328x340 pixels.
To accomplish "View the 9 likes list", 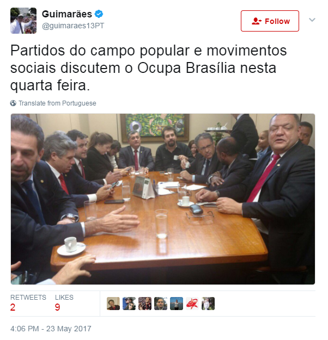I will (x=64, y=303).
